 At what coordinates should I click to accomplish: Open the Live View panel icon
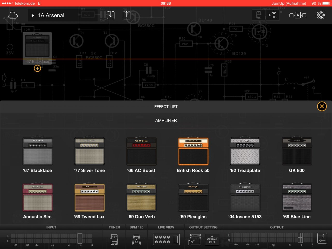click(x=166, y=240)
